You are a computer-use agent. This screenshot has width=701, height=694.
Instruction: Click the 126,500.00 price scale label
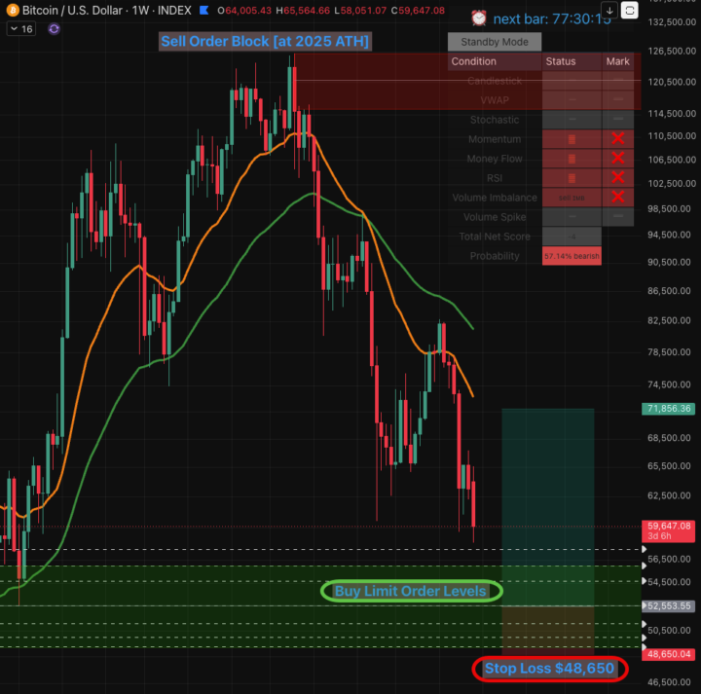click(672, 51)
